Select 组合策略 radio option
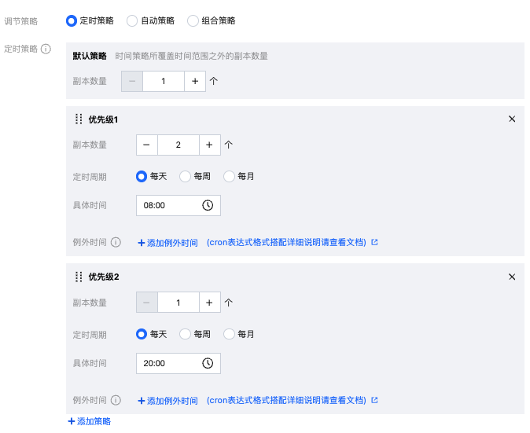This screenshot has width=530, height=433. coord(193,20)
